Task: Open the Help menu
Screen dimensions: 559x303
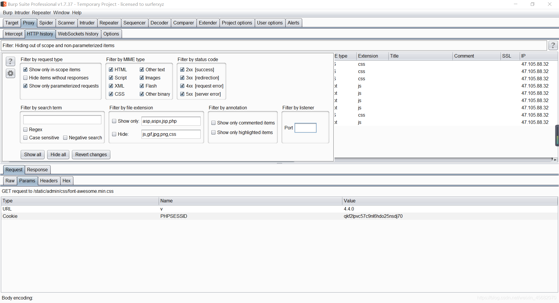Action: [77, 13]
